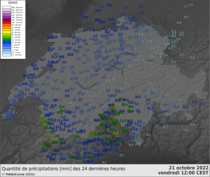Choose the amber 60-70 mm legend swatch
This screenshot has width=210, height=177.
coord(7,30)
